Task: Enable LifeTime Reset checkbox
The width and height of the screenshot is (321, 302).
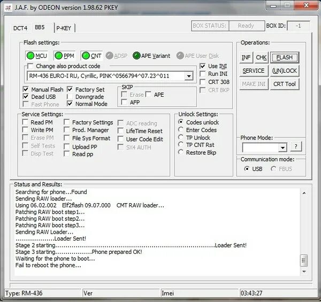Action: point(120,131)
